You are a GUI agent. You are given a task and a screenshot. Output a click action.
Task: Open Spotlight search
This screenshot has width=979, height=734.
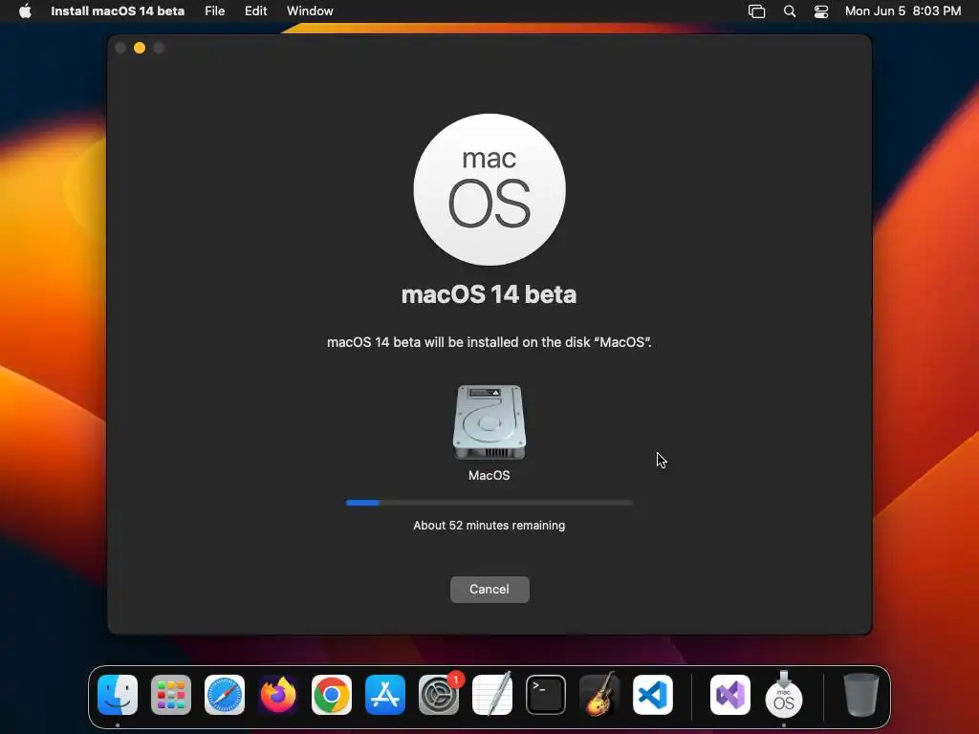pyautogui.click(x=789, y=11)
